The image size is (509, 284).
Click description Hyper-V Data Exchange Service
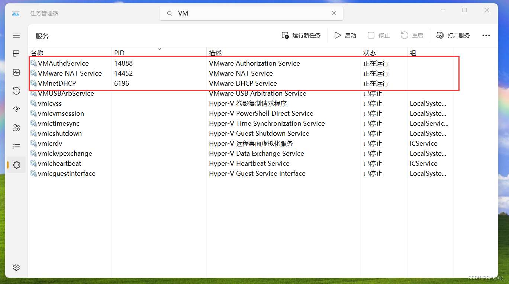tap(257, 153)
